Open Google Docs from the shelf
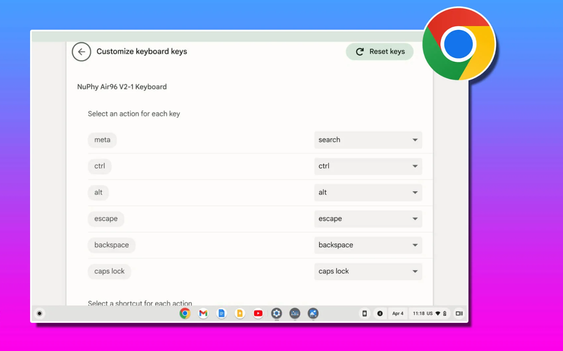The width and height of the screenshot is (563, 351). pyautogui.click(x=222, y=313)
